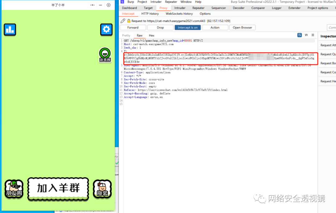Click the mini program circular close target icon

tap(109, 5)
